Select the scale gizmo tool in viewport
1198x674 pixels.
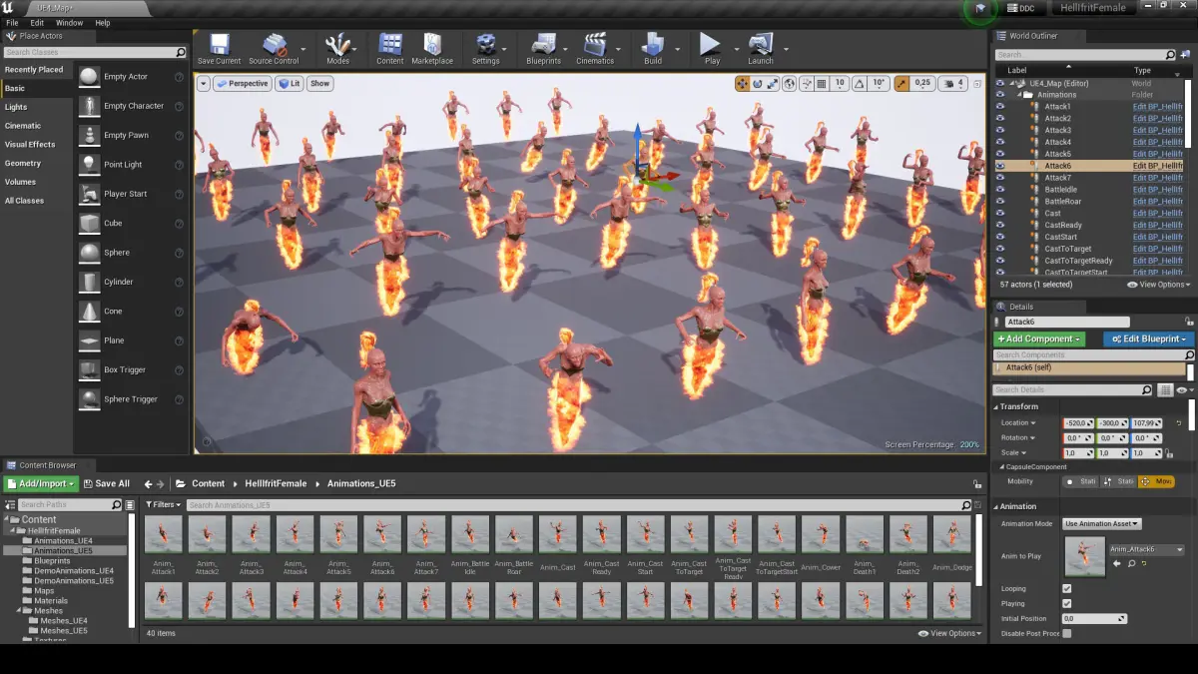point(774,84)
